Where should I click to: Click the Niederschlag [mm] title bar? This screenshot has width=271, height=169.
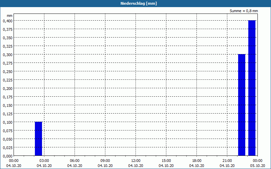point(135,3)
